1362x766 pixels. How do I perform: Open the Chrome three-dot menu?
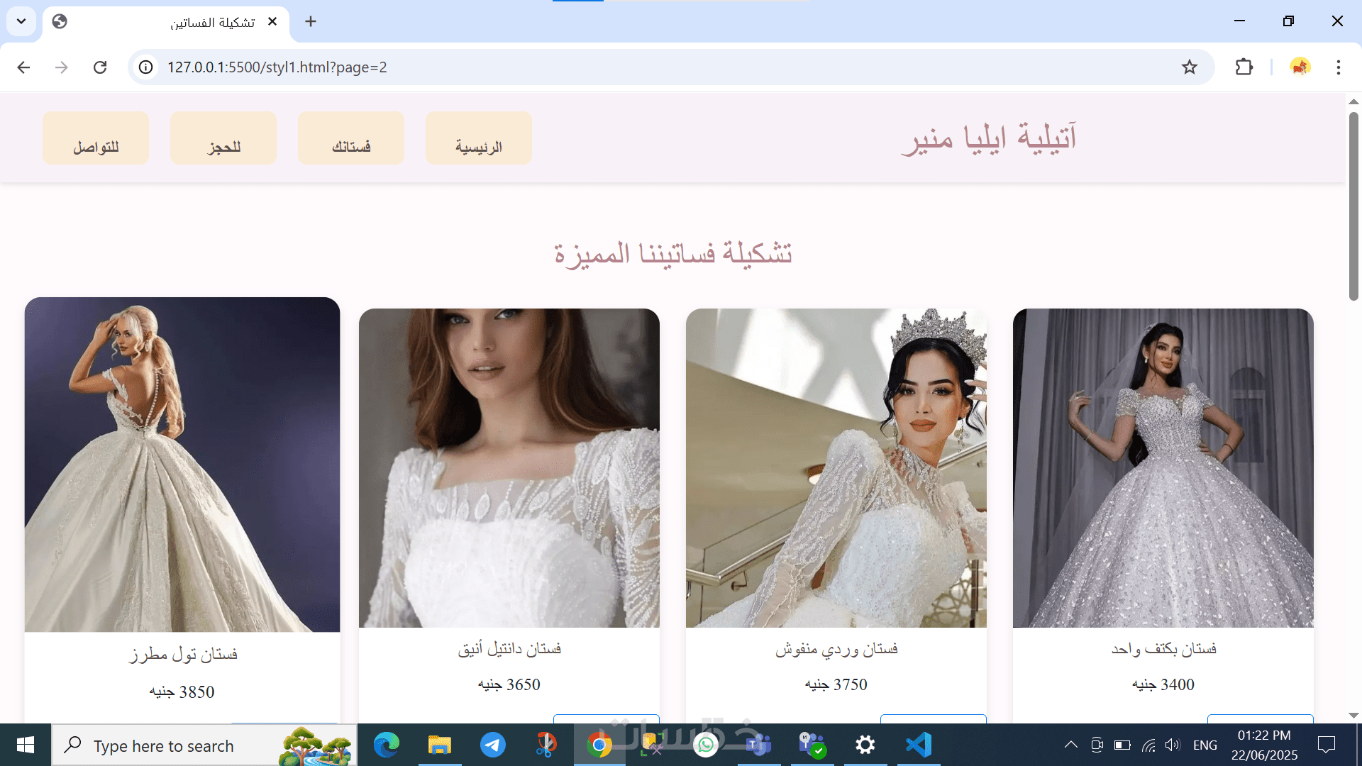tap(1338, 67)
